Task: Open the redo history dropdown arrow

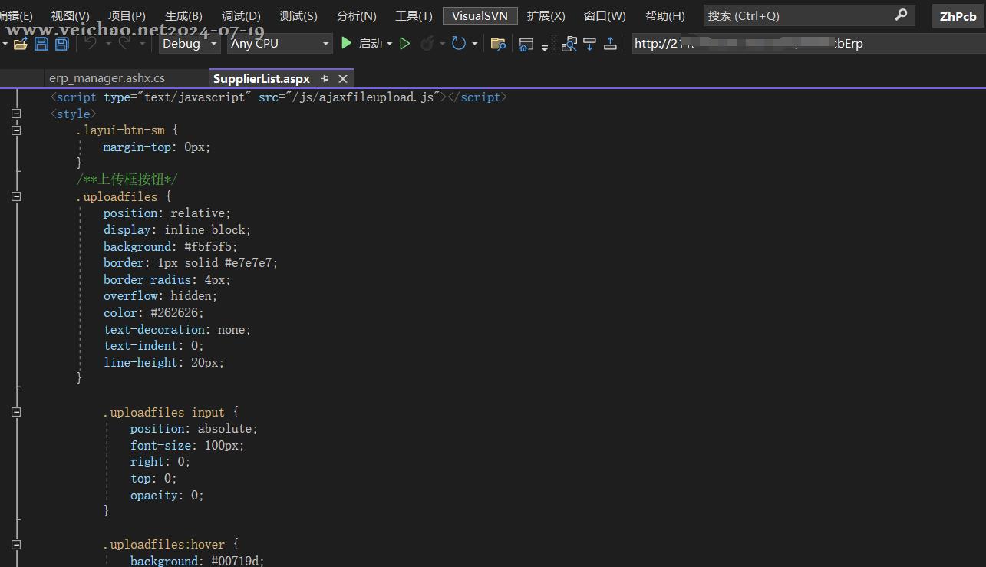Action: click(142, 44)
